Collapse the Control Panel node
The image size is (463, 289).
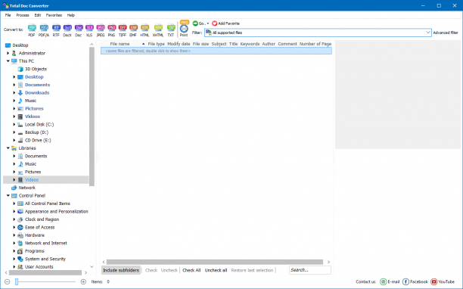8,195
